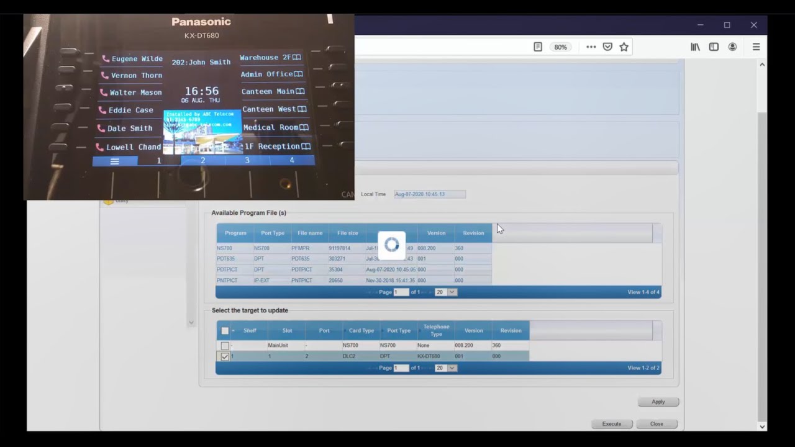The image size is (795, 447).
Task: Sort targets by Telephone Type header
Action: 436,330
